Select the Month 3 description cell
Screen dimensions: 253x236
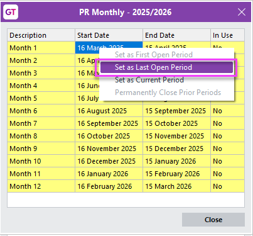[41, 73]
